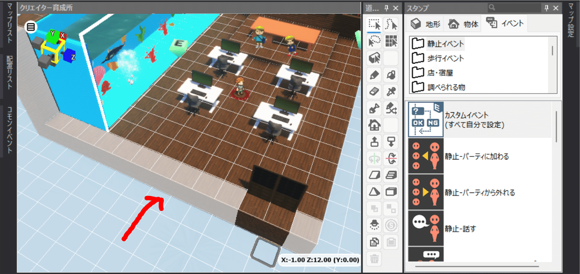The height and width of the screenshot is (274, 580).
Task: Click the red X axis cube on gizmo
Action: (x=62, y=36)
